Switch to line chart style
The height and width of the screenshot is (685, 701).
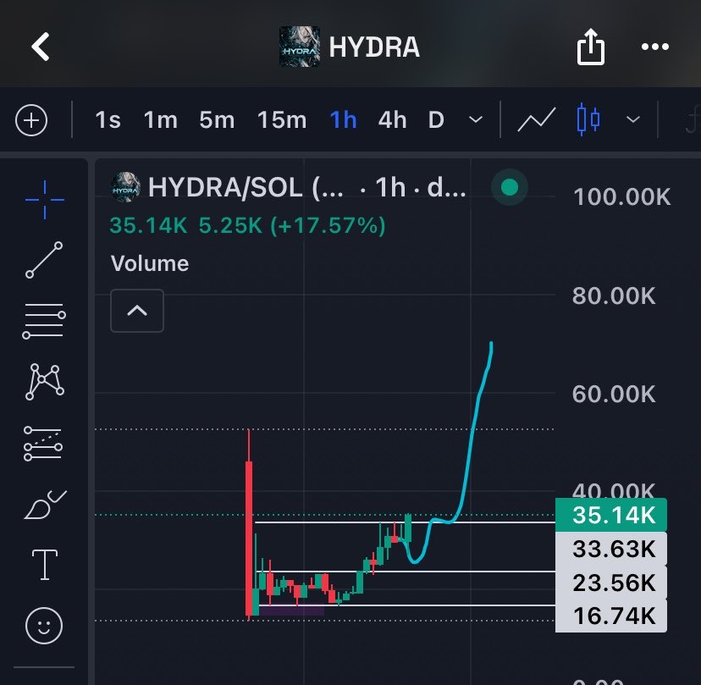(537, 120)
